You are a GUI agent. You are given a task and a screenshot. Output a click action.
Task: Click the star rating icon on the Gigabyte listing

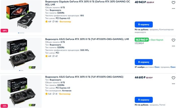pyautogui.click(x=46, y=22)
